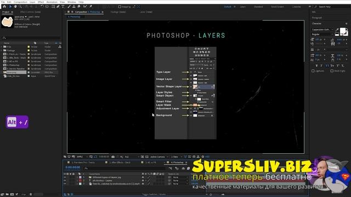Open the 1 View layout dropdown

[177, 157]
